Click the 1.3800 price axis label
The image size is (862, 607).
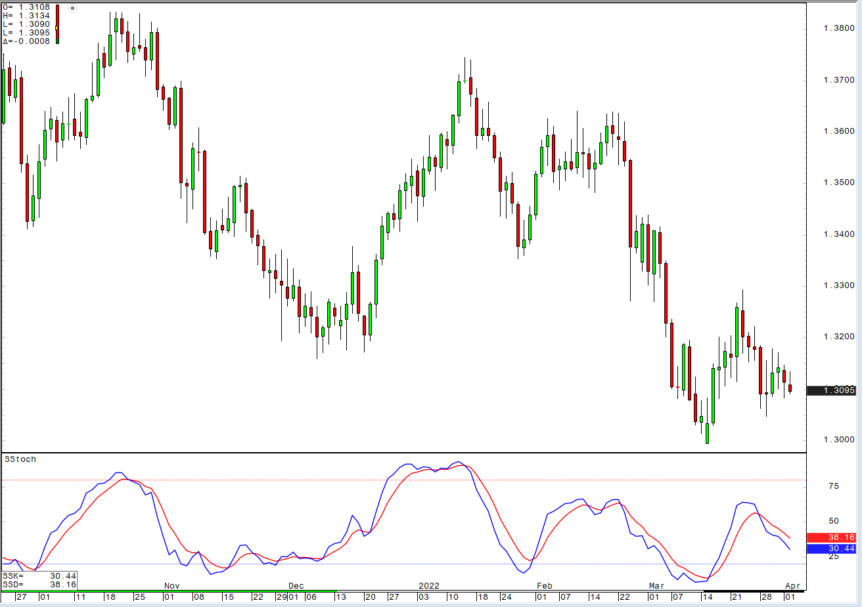(839, 28)
